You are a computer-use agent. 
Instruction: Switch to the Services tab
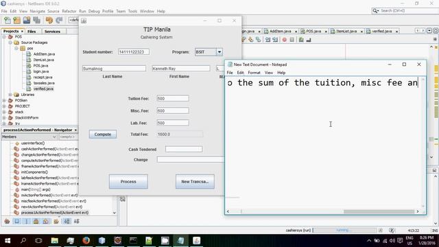[52, 32]
